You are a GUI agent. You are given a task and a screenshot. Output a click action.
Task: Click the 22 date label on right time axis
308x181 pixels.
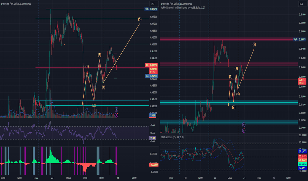(x=186, y=178)
